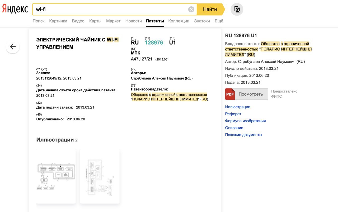Click Опубликовано date 2013.06.20
338x212 pixels.
coord(76,119)
